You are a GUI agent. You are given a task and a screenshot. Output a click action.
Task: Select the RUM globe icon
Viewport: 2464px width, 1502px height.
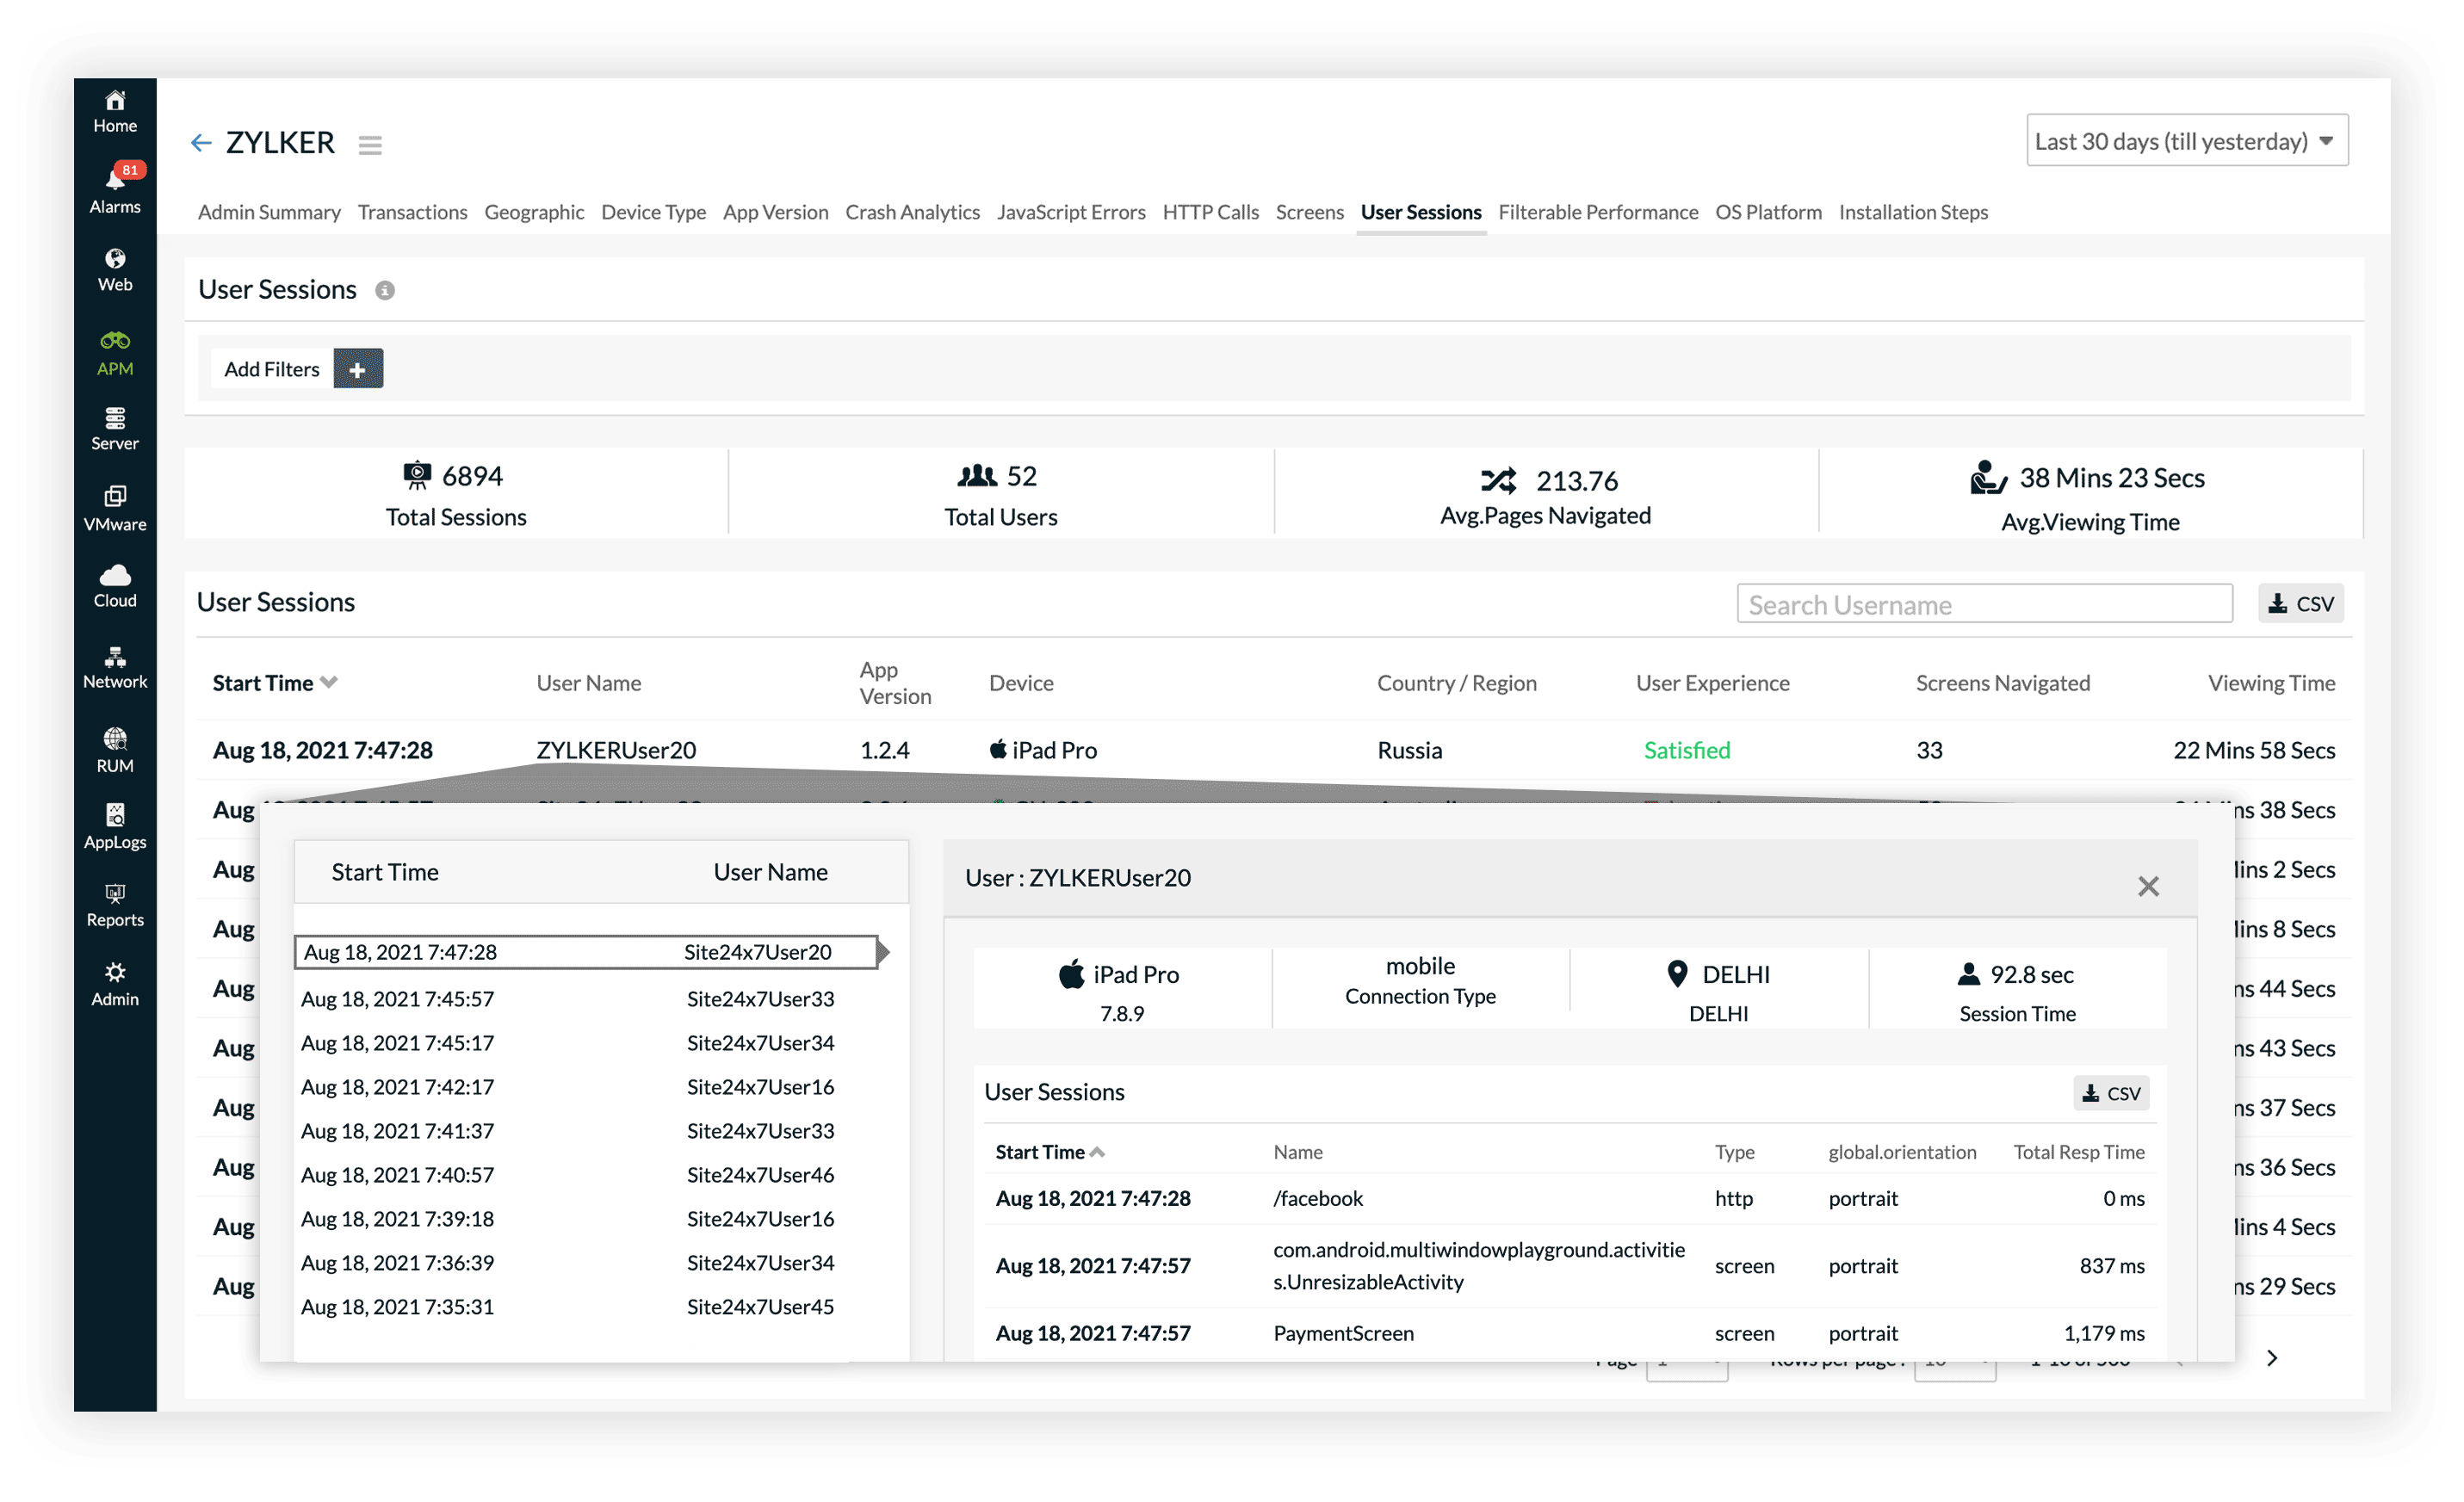pos(115,740)
